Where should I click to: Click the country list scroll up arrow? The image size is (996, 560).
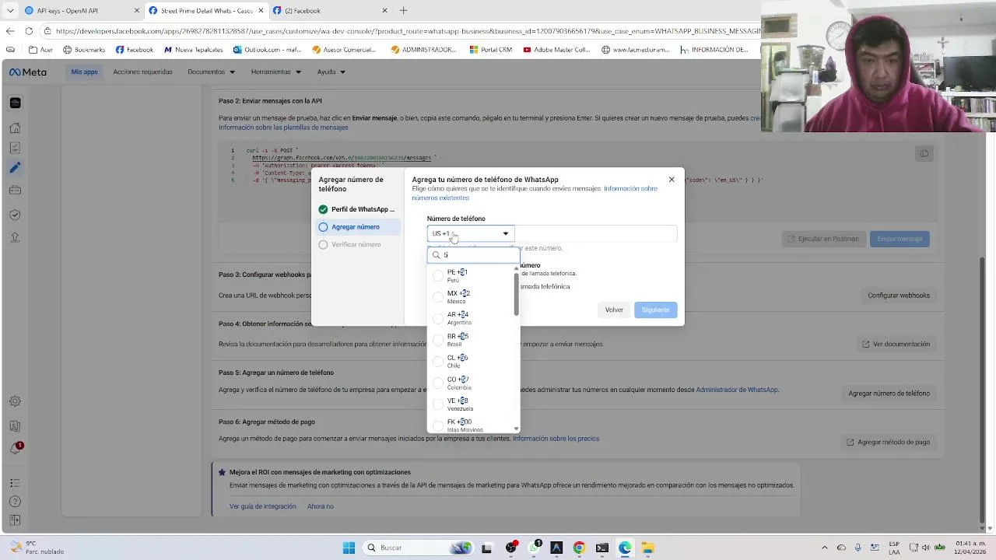click(516, 268)
